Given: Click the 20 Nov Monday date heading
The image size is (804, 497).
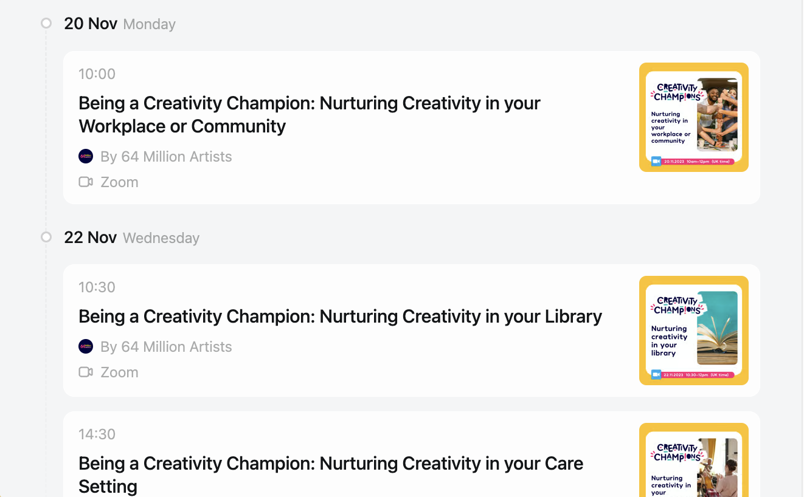Looking at the screenshot, I should pyautogui.click(x=120, y=24).
